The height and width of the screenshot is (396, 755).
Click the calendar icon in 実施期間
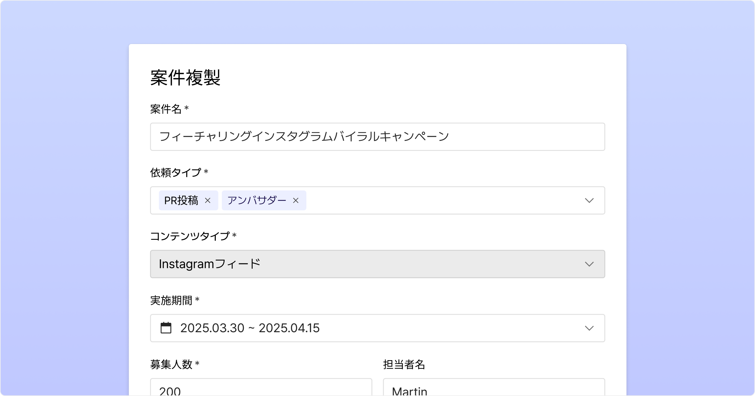click(x=166, y=328)
